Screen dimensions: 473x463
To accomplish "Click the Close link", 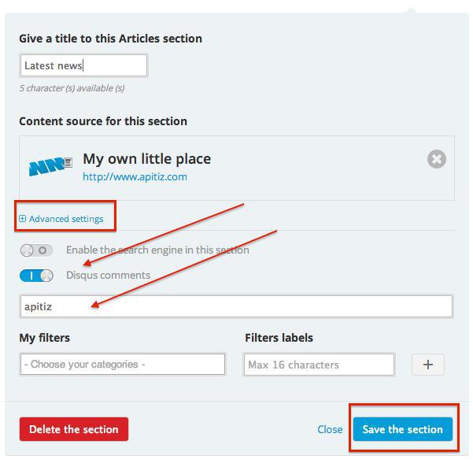I will (330, 429).
